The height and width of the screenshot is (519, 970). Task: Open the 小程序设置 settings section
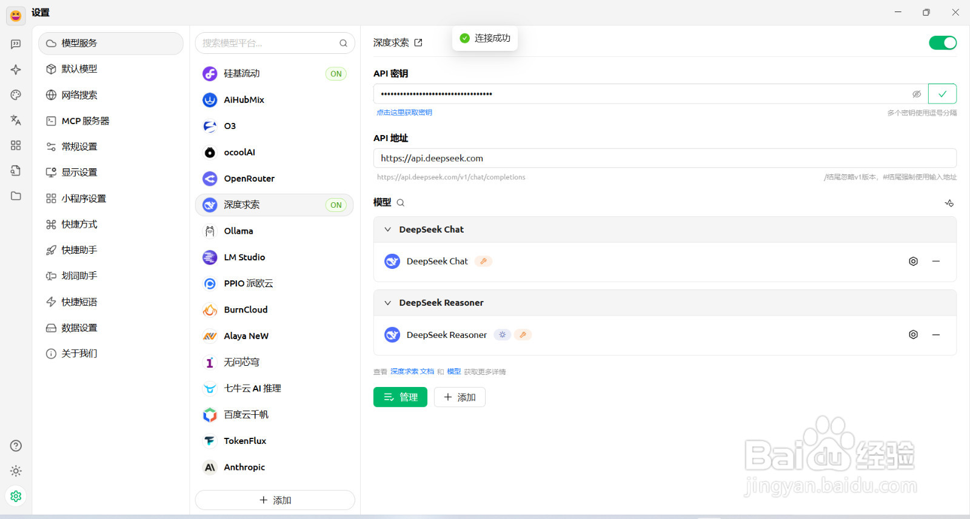click(111, 199)
